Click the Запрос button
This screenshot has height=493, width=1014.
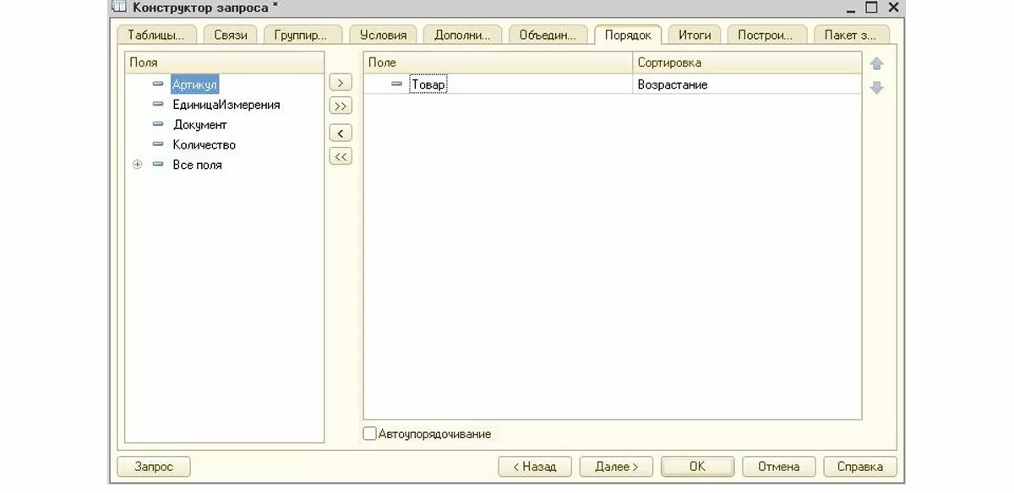pos(154,467)
